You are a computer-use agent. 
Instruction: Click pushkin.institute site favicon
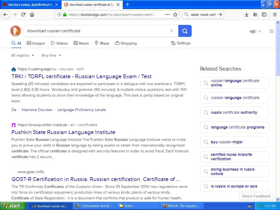point(14,125)
